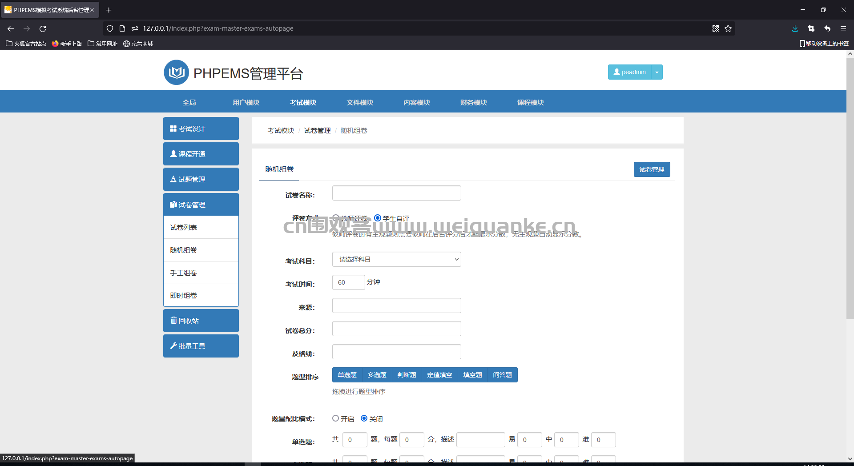Open QR code icon in address bar

tap(716, 28)
